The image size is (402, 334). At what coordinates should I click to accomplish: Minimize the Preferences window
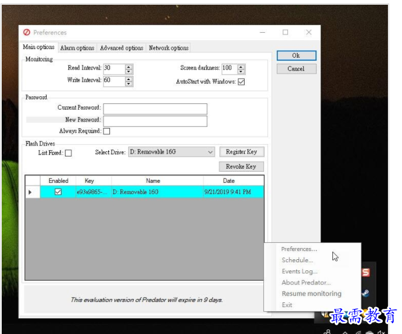[262, 32]
